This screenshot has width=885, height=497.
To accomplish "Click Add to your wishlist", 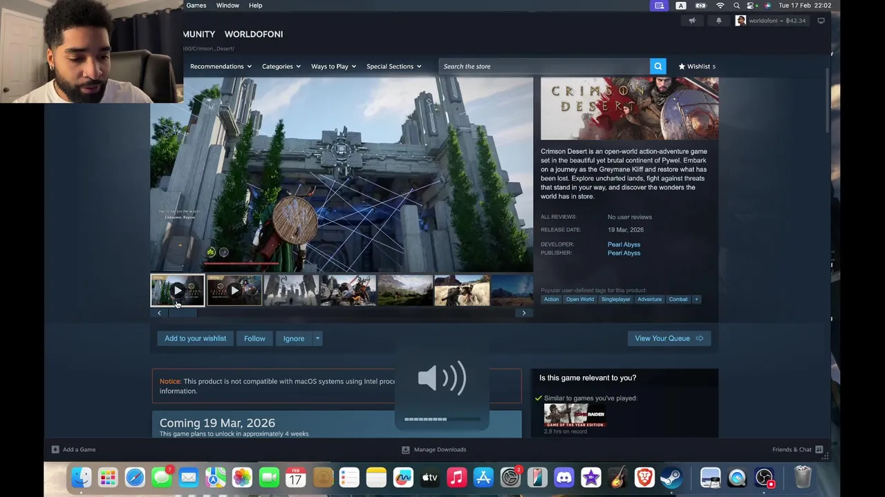I will coord(195,338).
